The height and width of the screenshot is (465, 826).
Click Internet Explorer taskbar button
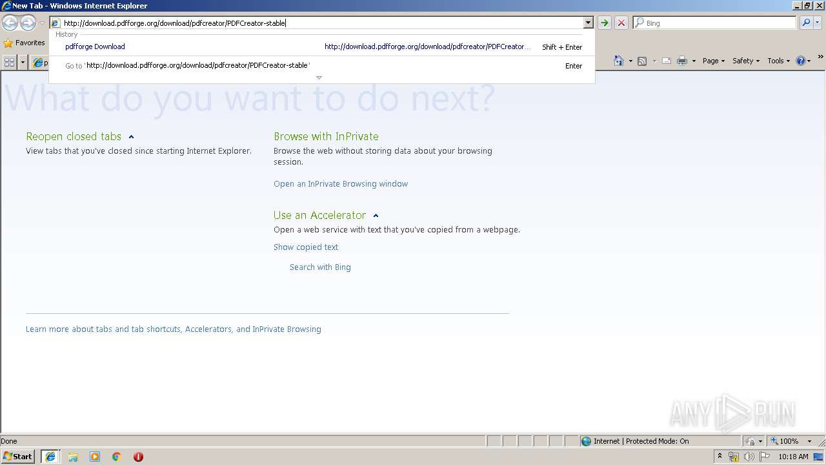pos(50,457)
